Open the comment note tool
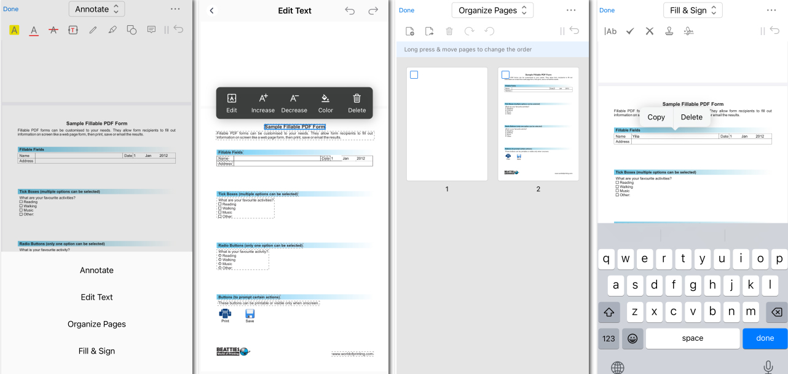Viewport: 788px width, 374px height. tap(151, 30)
